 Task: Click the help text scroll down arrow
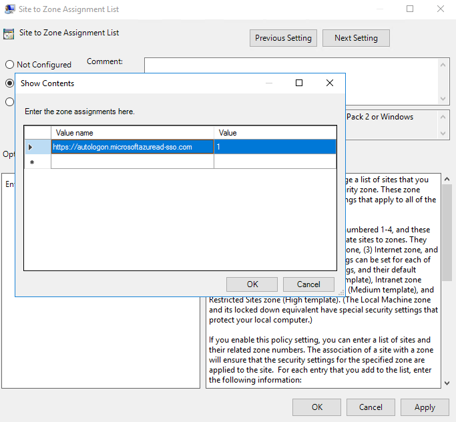pos(447,383)
